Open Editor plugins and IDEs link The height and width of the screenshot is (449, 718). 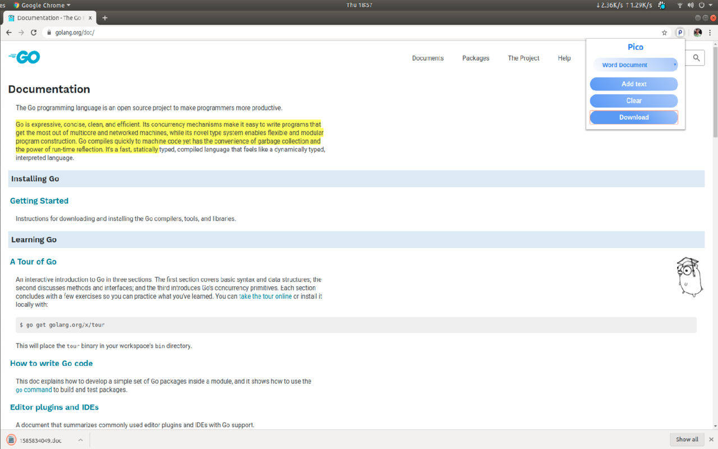pos(54,407)
